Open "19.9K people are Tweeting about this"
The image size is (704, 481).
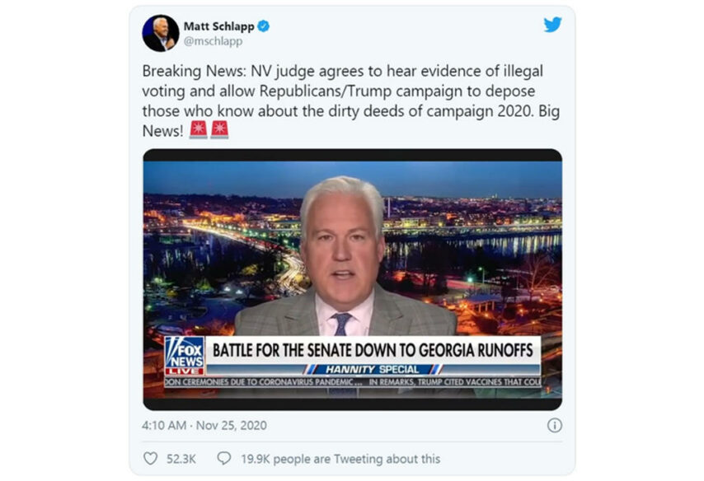pos(338,459)
